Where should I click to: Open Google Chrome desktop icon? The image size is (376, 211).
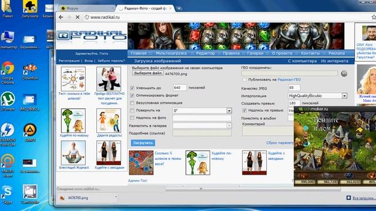click(8, 73)
